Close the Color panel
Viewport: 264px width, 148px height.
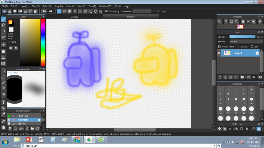pyautogui.click(x=44, y=16)
